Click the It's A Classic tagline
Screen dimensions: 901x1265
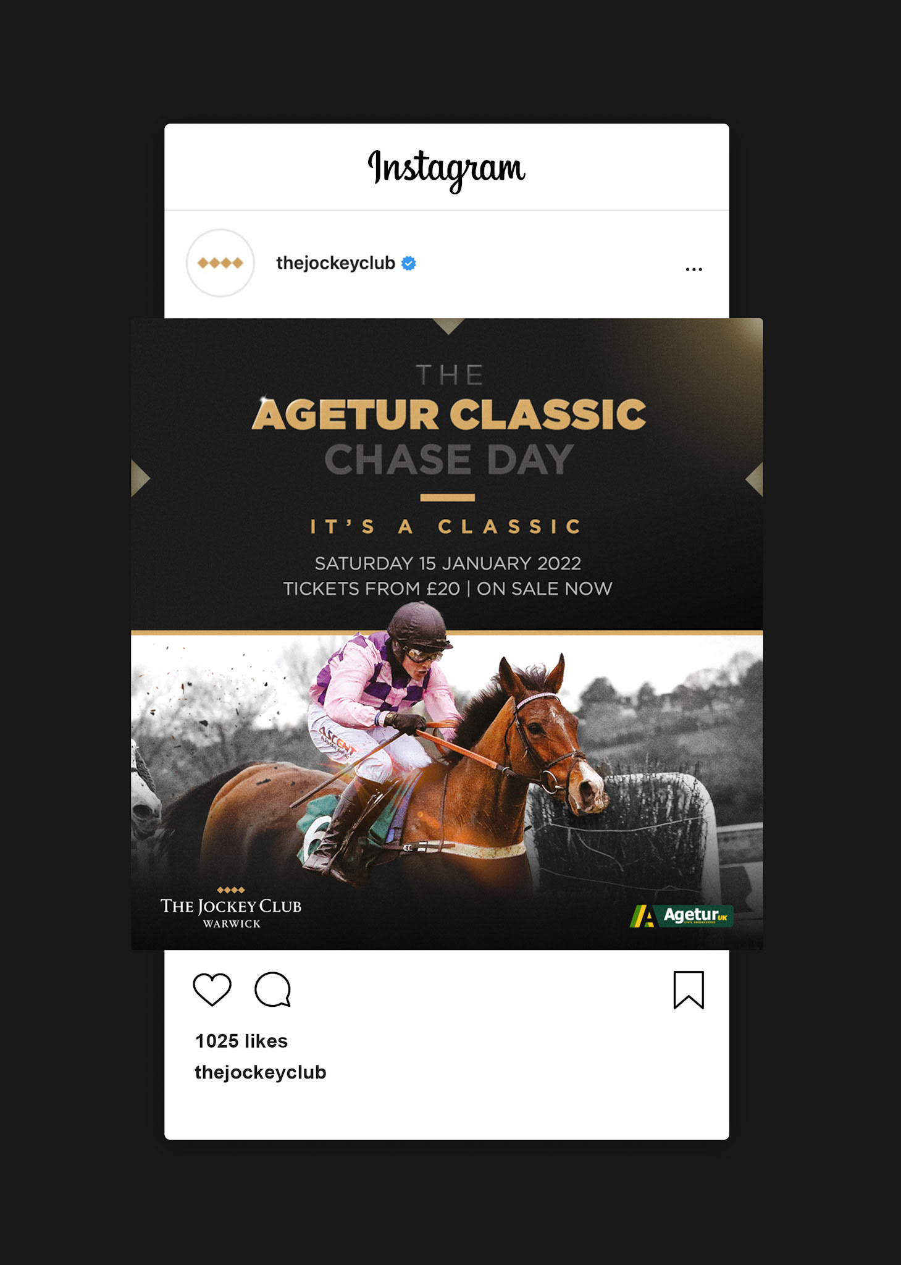446,526
